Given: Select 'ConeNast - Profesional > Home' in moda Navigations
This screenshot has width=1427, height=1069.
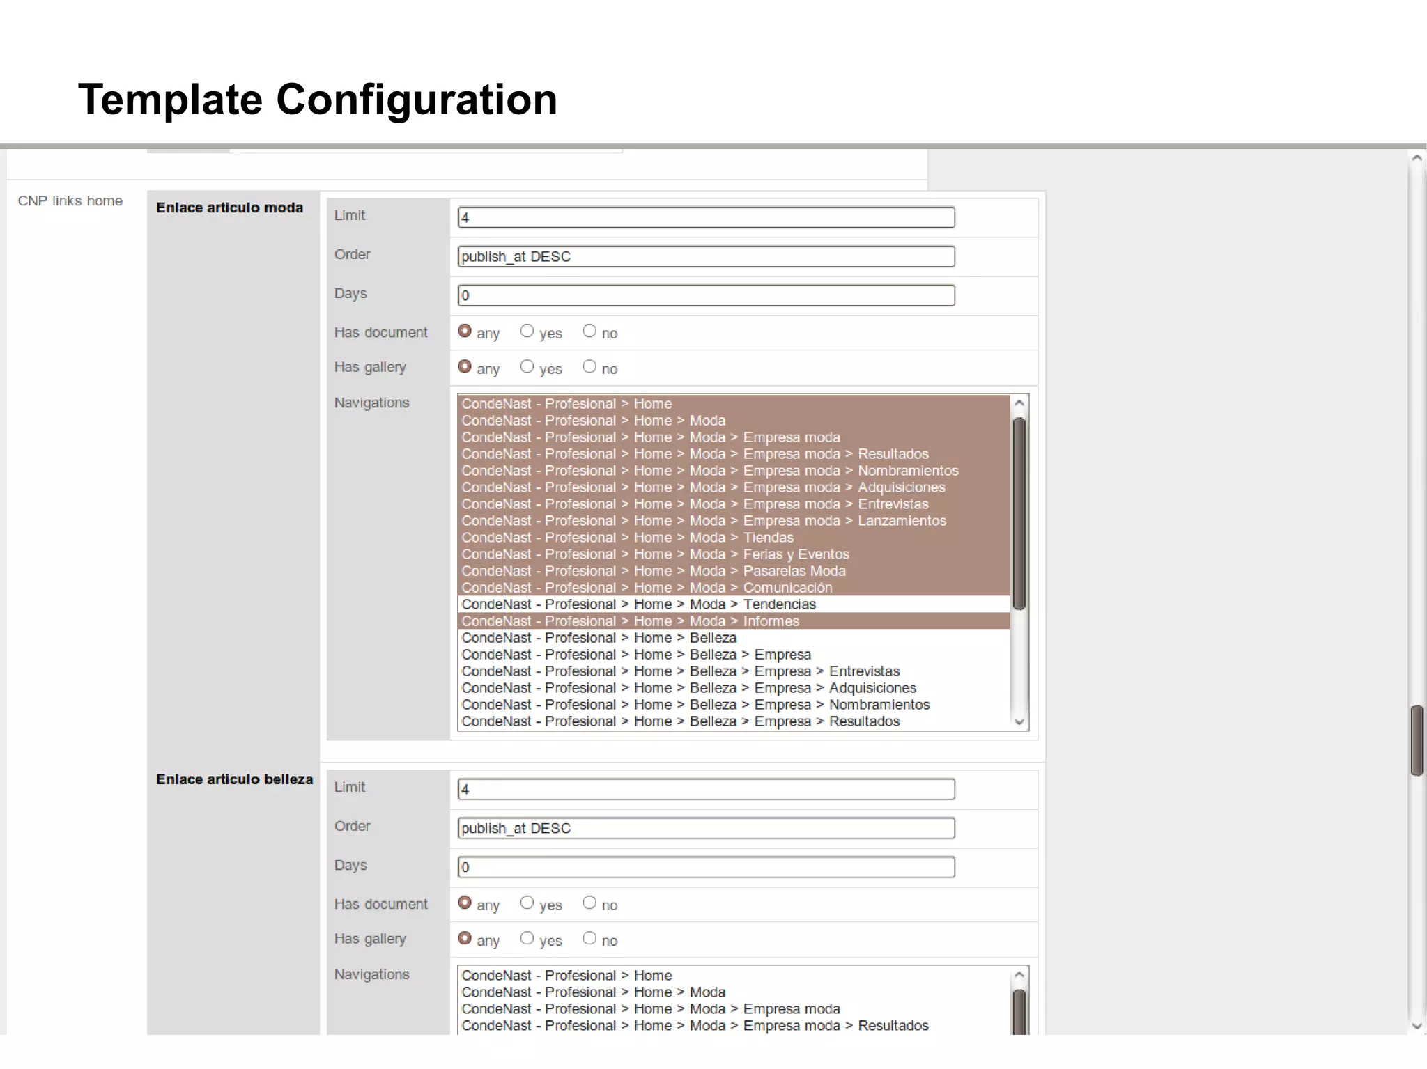Looking at the screenshot, I should pos(734,404).
